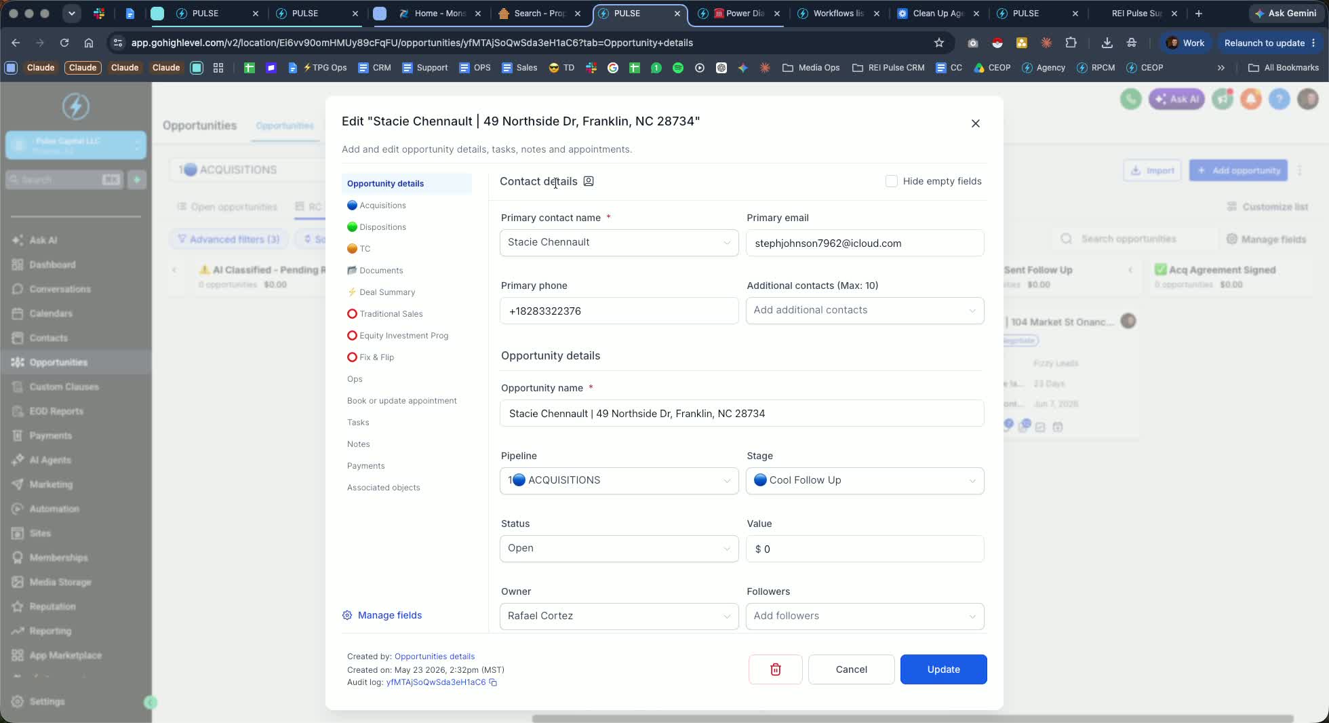Image resolution: width=1329 pixels, height=723 pixels.
Task: Click the contact card icon beside Contact details
Action: pos(589,181)
